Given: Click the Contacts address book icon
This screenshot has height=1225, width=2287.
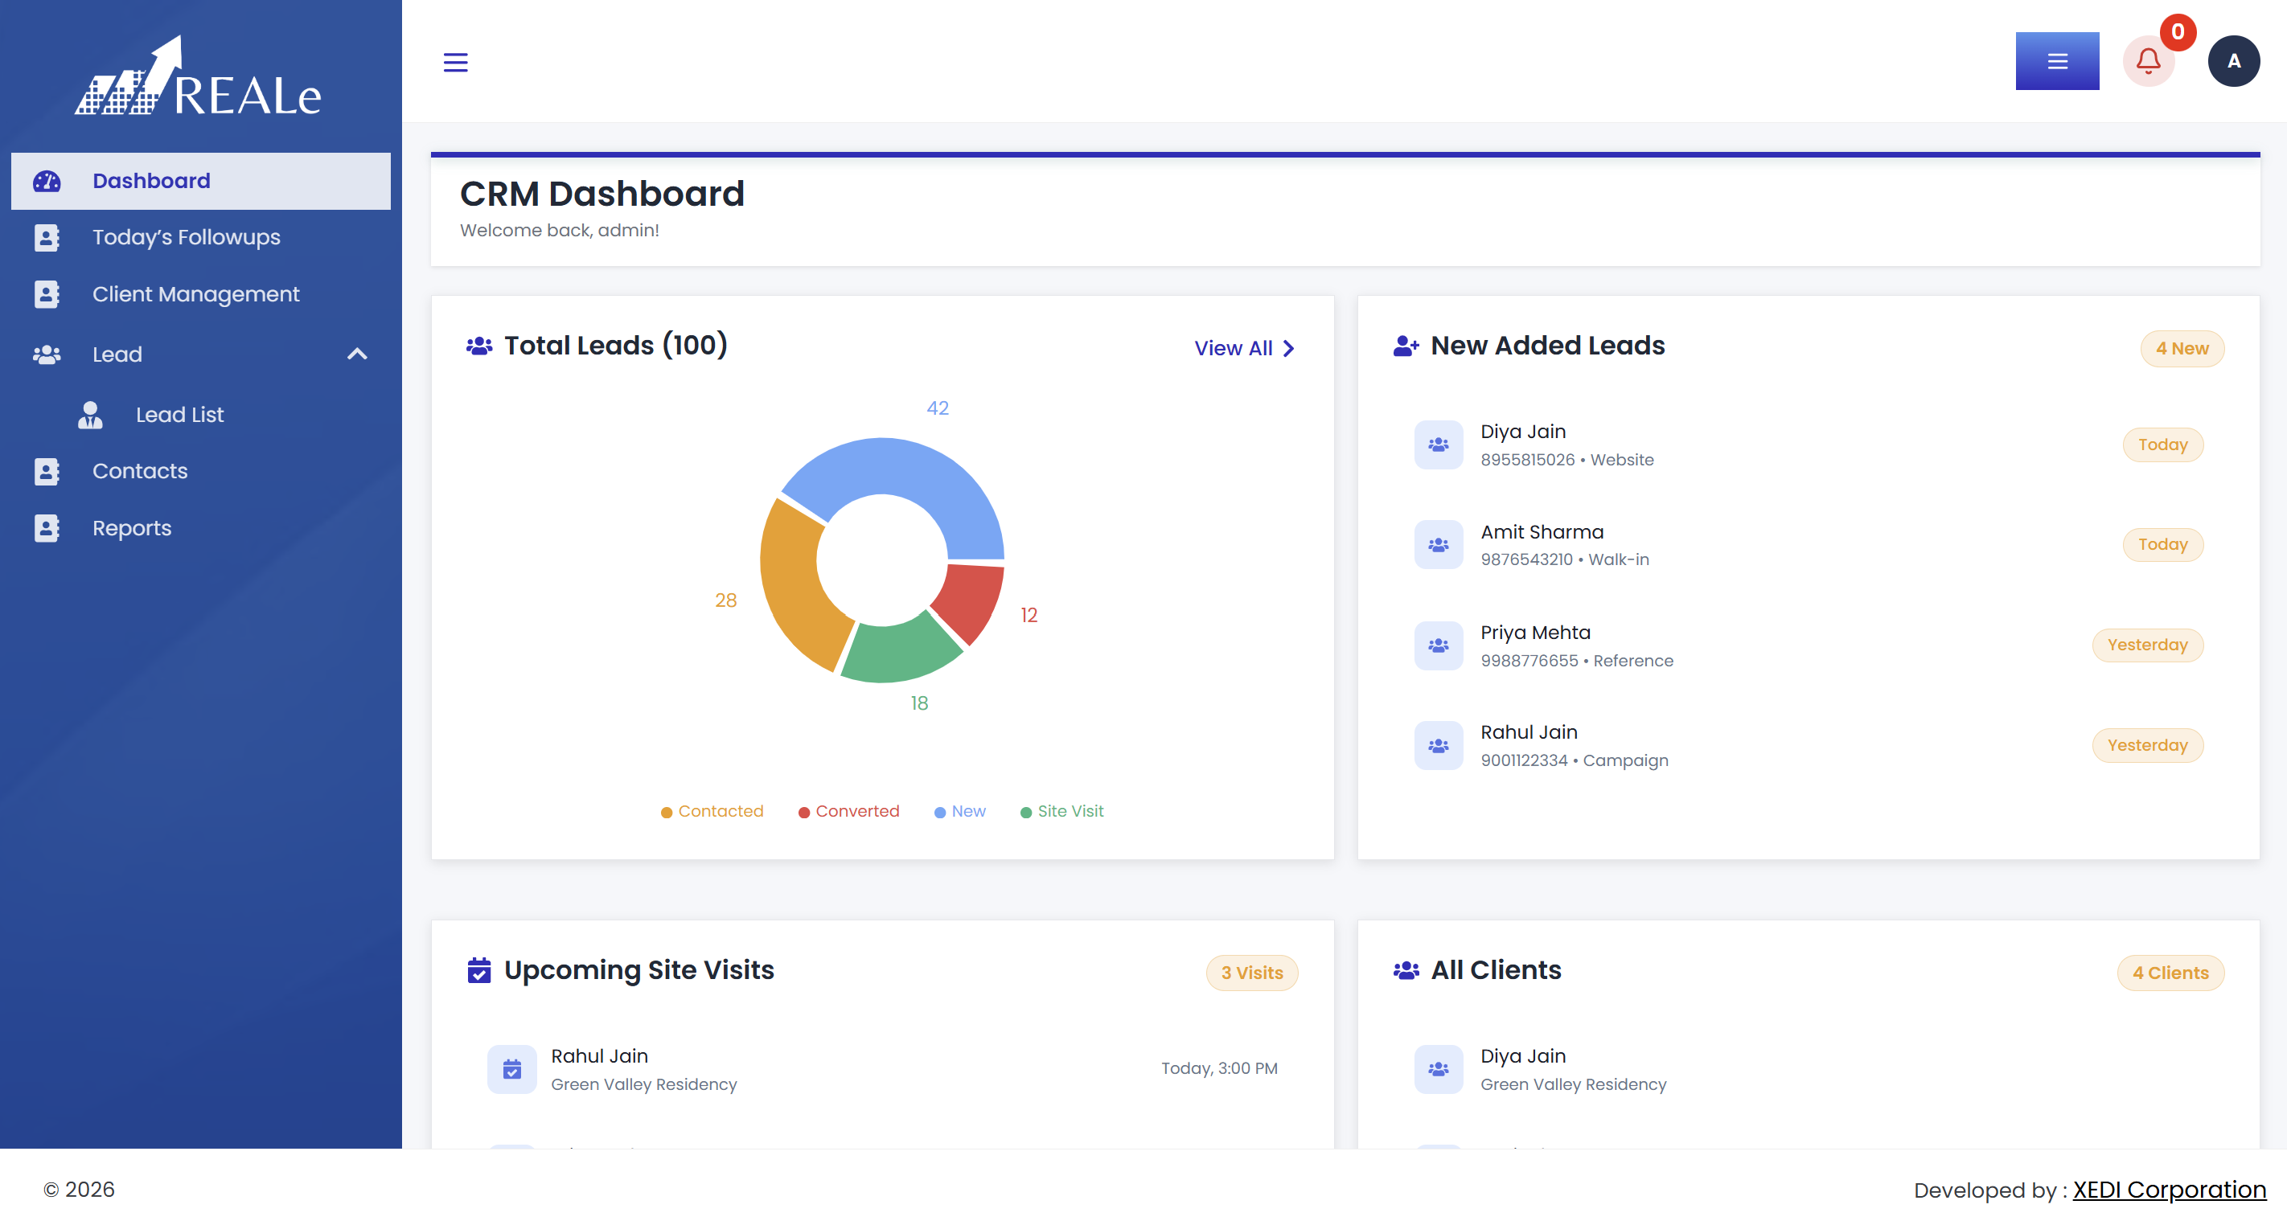Looking at the screenshot, I should (46, 471).
